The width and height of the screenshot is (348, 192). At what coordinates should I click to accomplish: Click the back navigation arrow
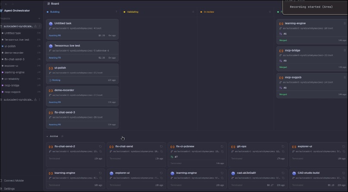(x=6, y=4)
